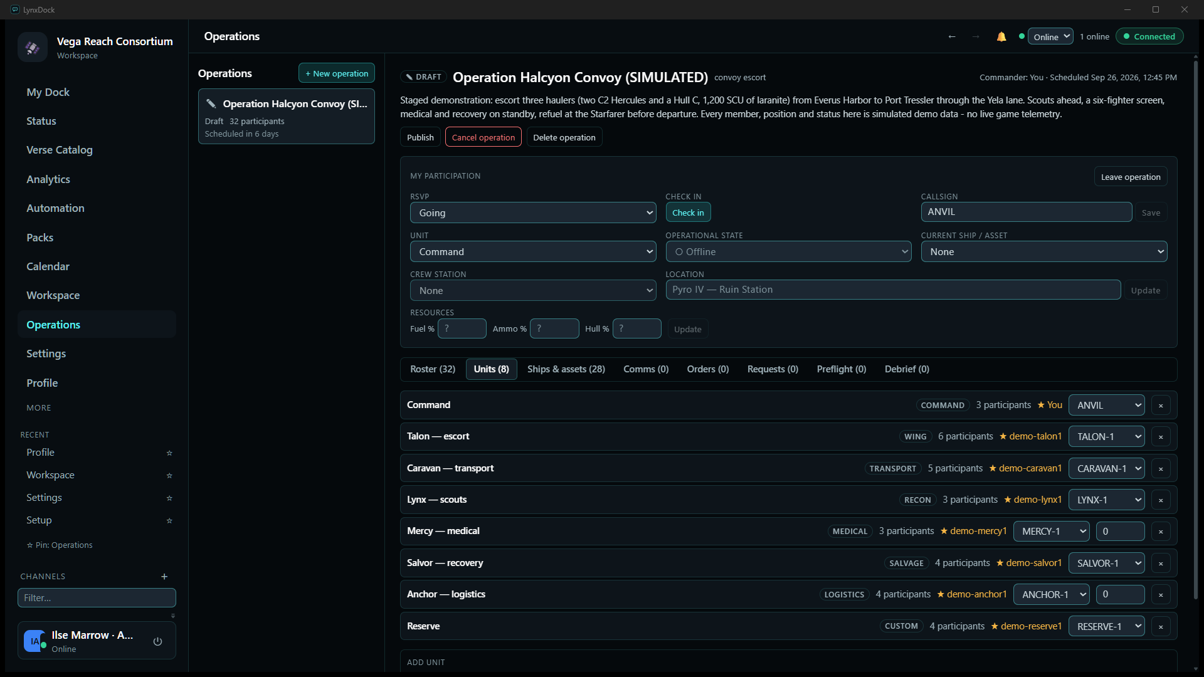Click the Hull % input field

(637, 329)
